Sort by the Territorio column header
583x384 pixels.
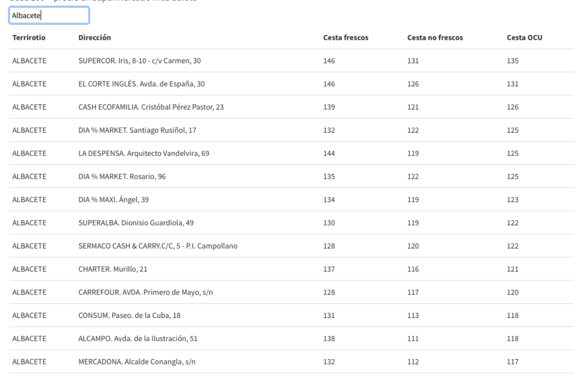click(29, 37)
